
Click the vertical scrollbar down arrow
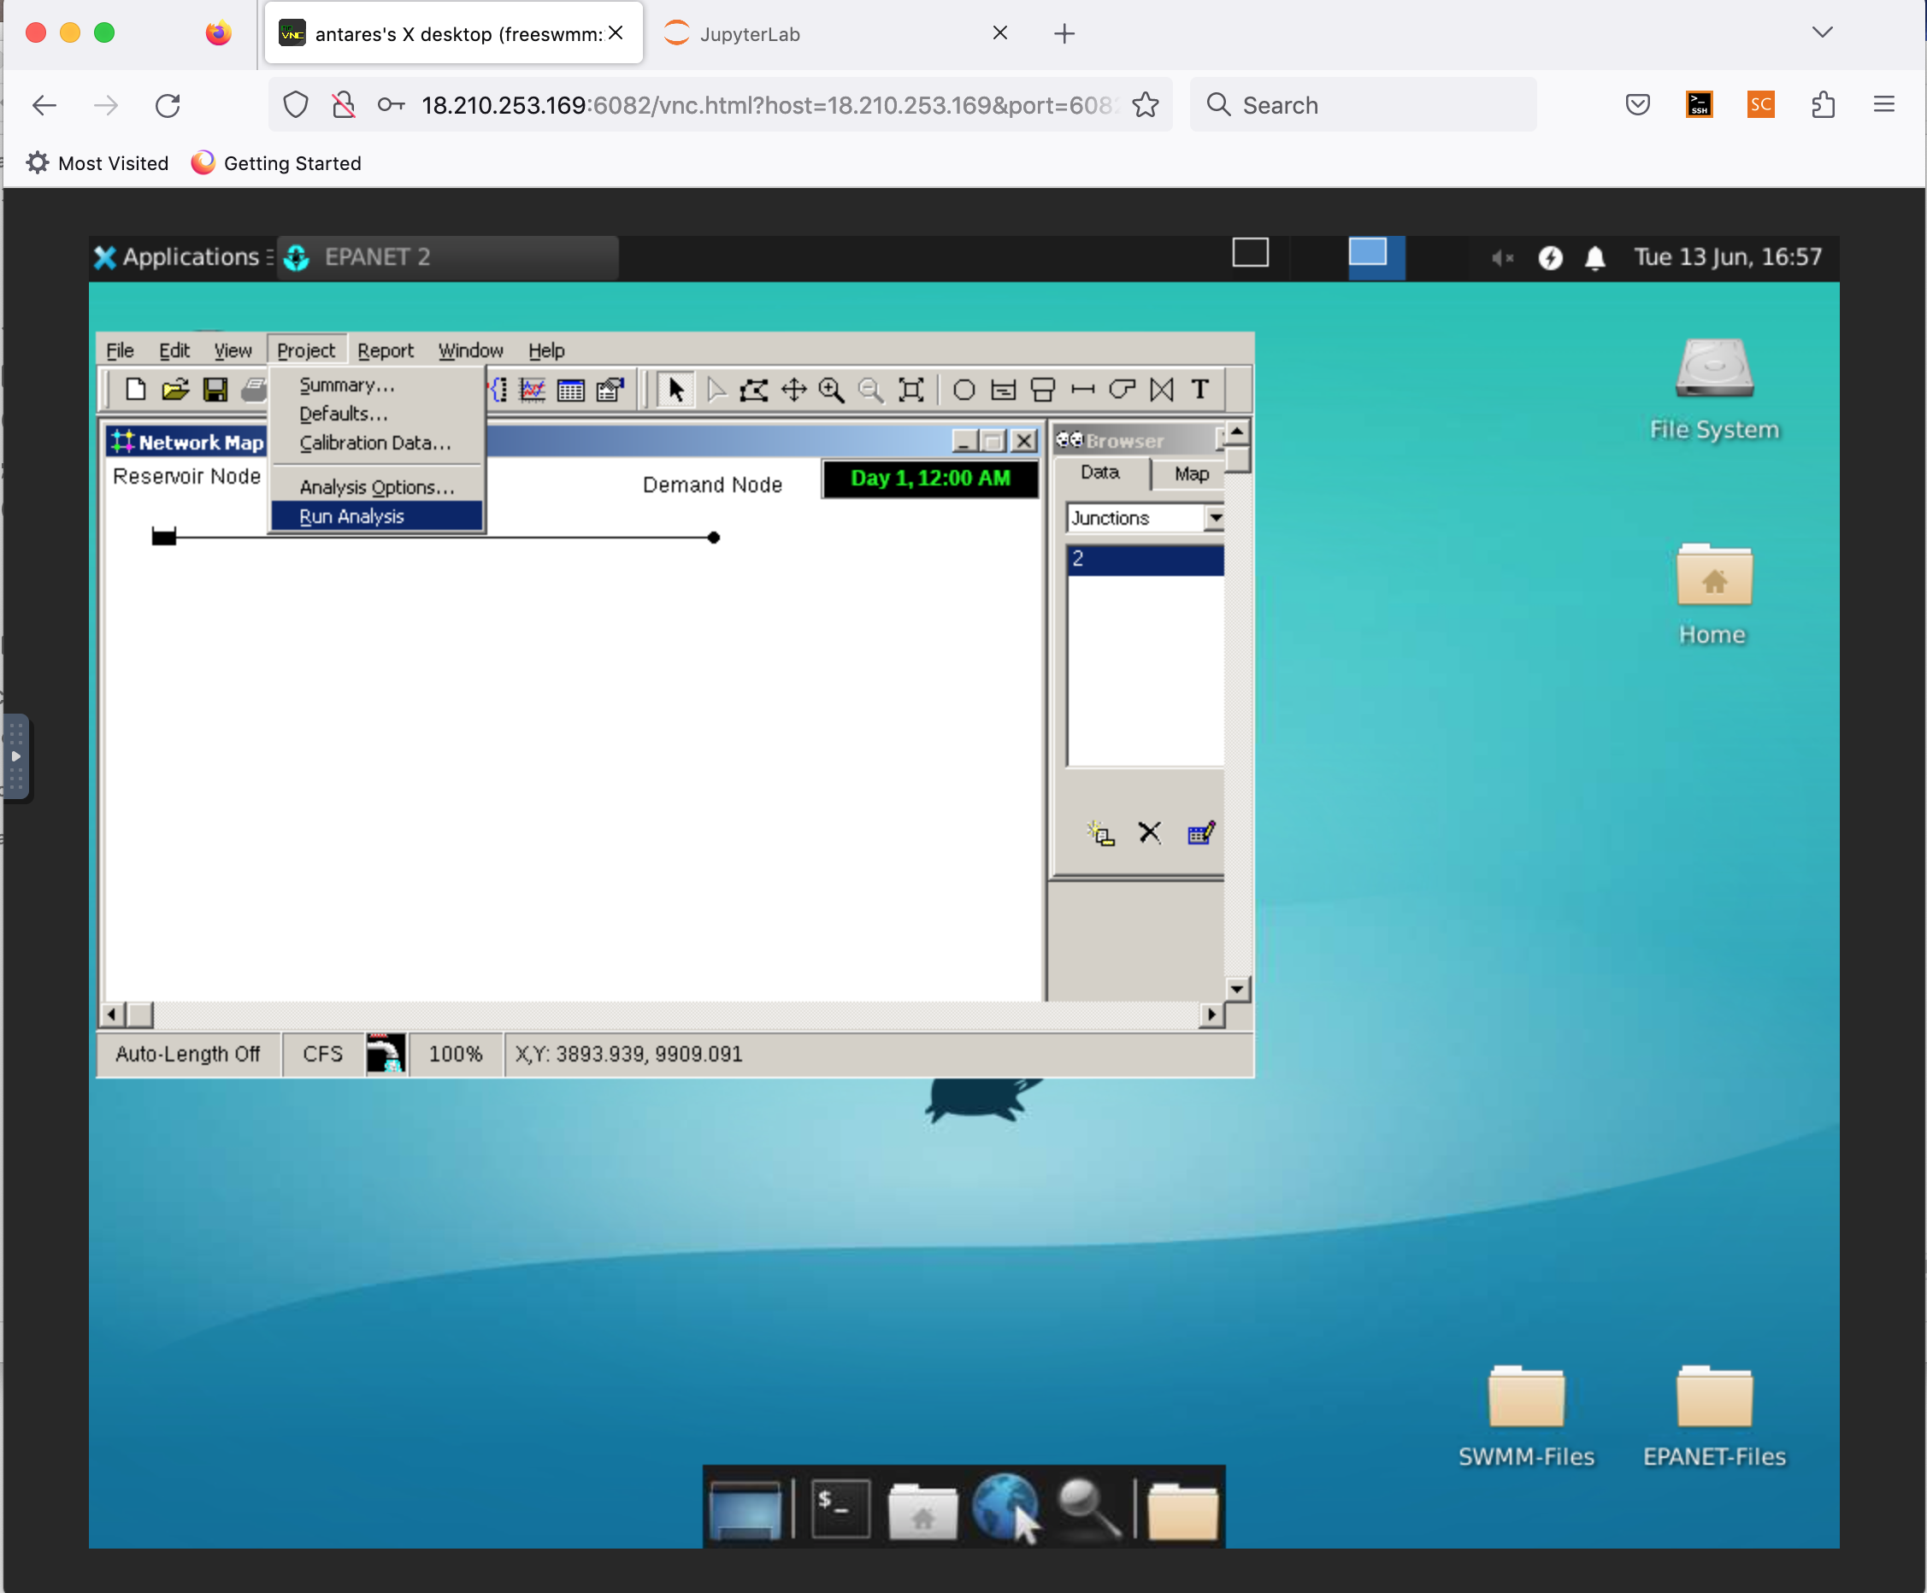coord(1237,989)
